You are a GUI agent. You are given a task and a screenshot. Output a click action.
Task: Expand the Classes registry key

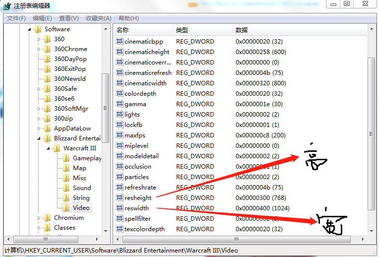coord(39,228)
